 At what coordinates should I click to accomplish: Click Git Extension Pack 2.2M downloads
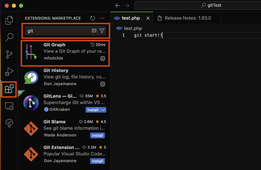click(x=89, y=147)
